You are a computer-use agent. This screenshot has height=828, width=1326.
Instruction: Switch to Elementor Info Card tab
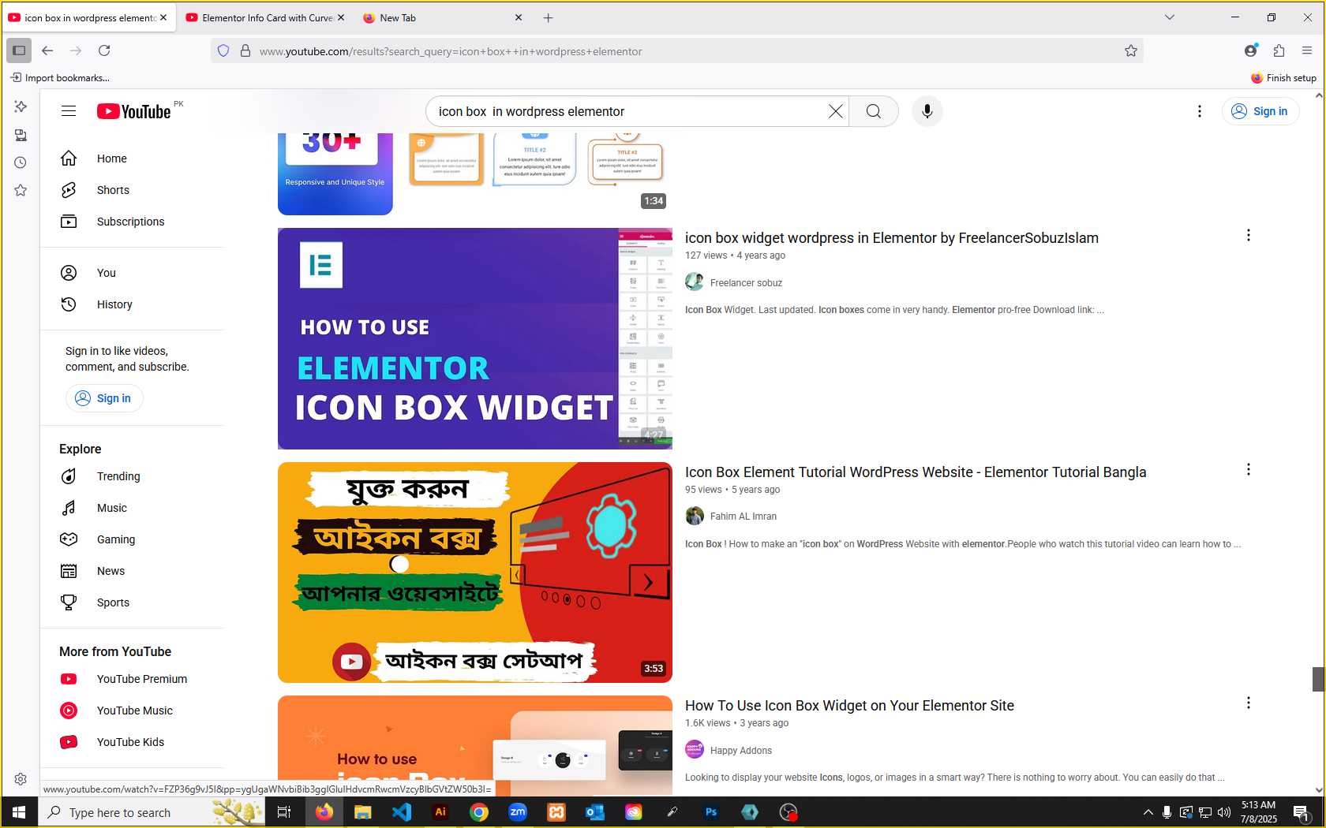click(265, 17)
